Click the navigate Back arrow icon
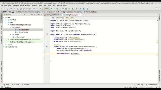The height and width of the screenshot is (90, 161). pyautogui.click(x=34, y=9)
